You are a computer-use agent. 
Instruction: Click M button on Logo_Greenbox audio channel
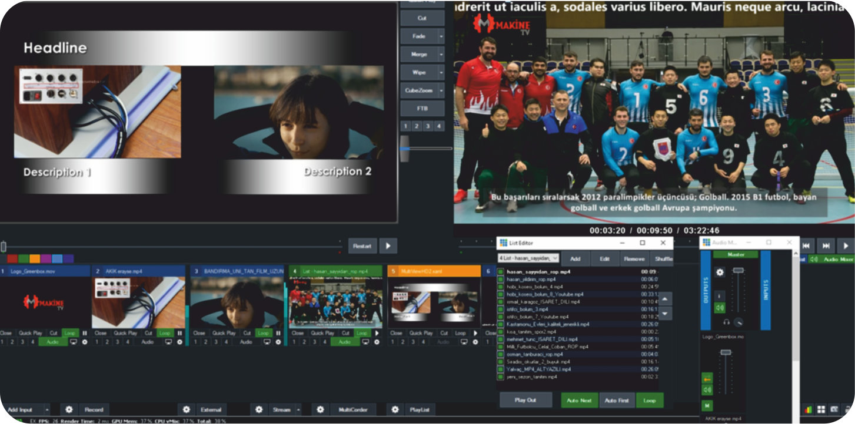pos(707,406)
